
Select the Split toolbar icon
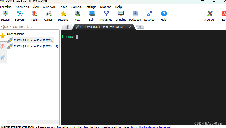pos(92,14)
